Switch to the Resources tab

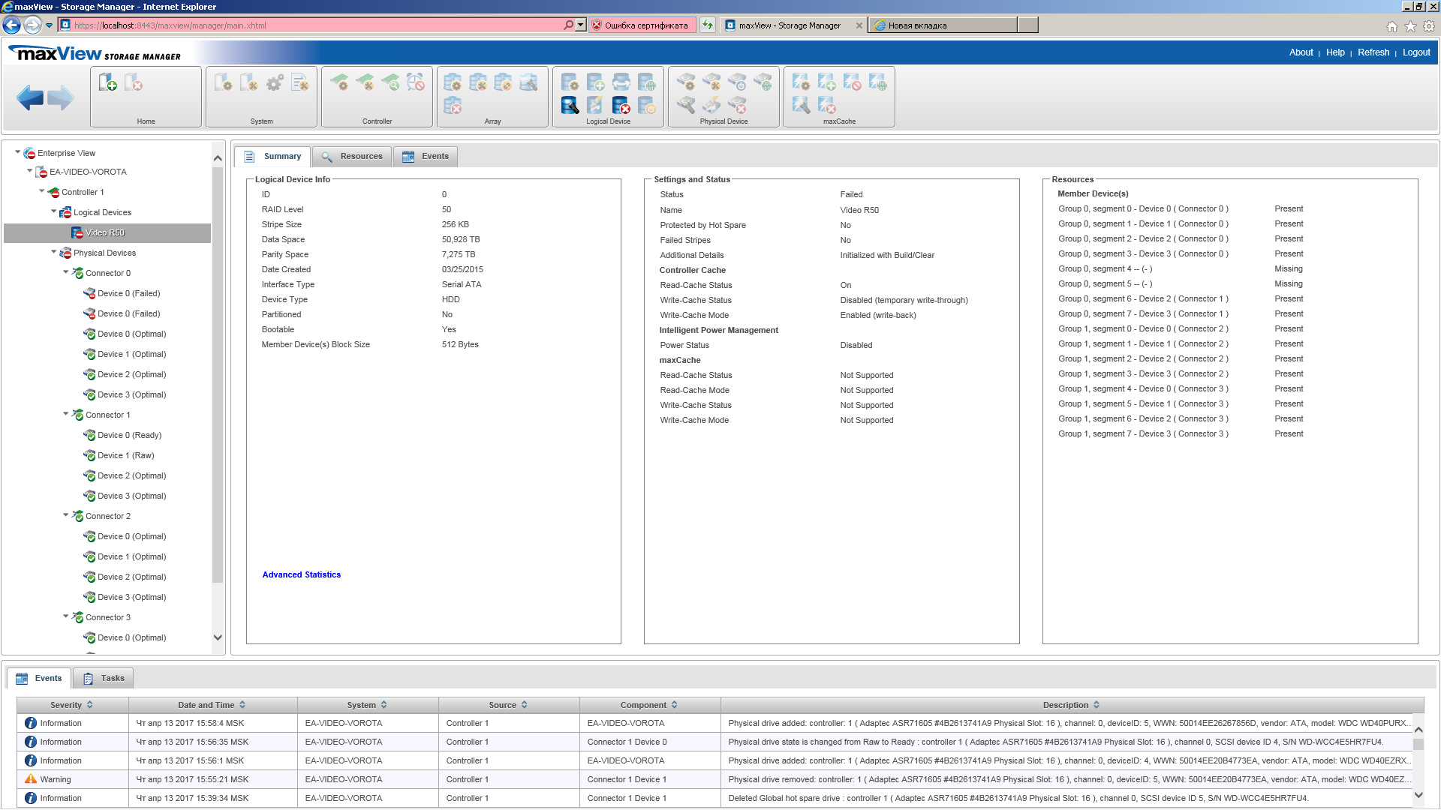pos(352,156)
